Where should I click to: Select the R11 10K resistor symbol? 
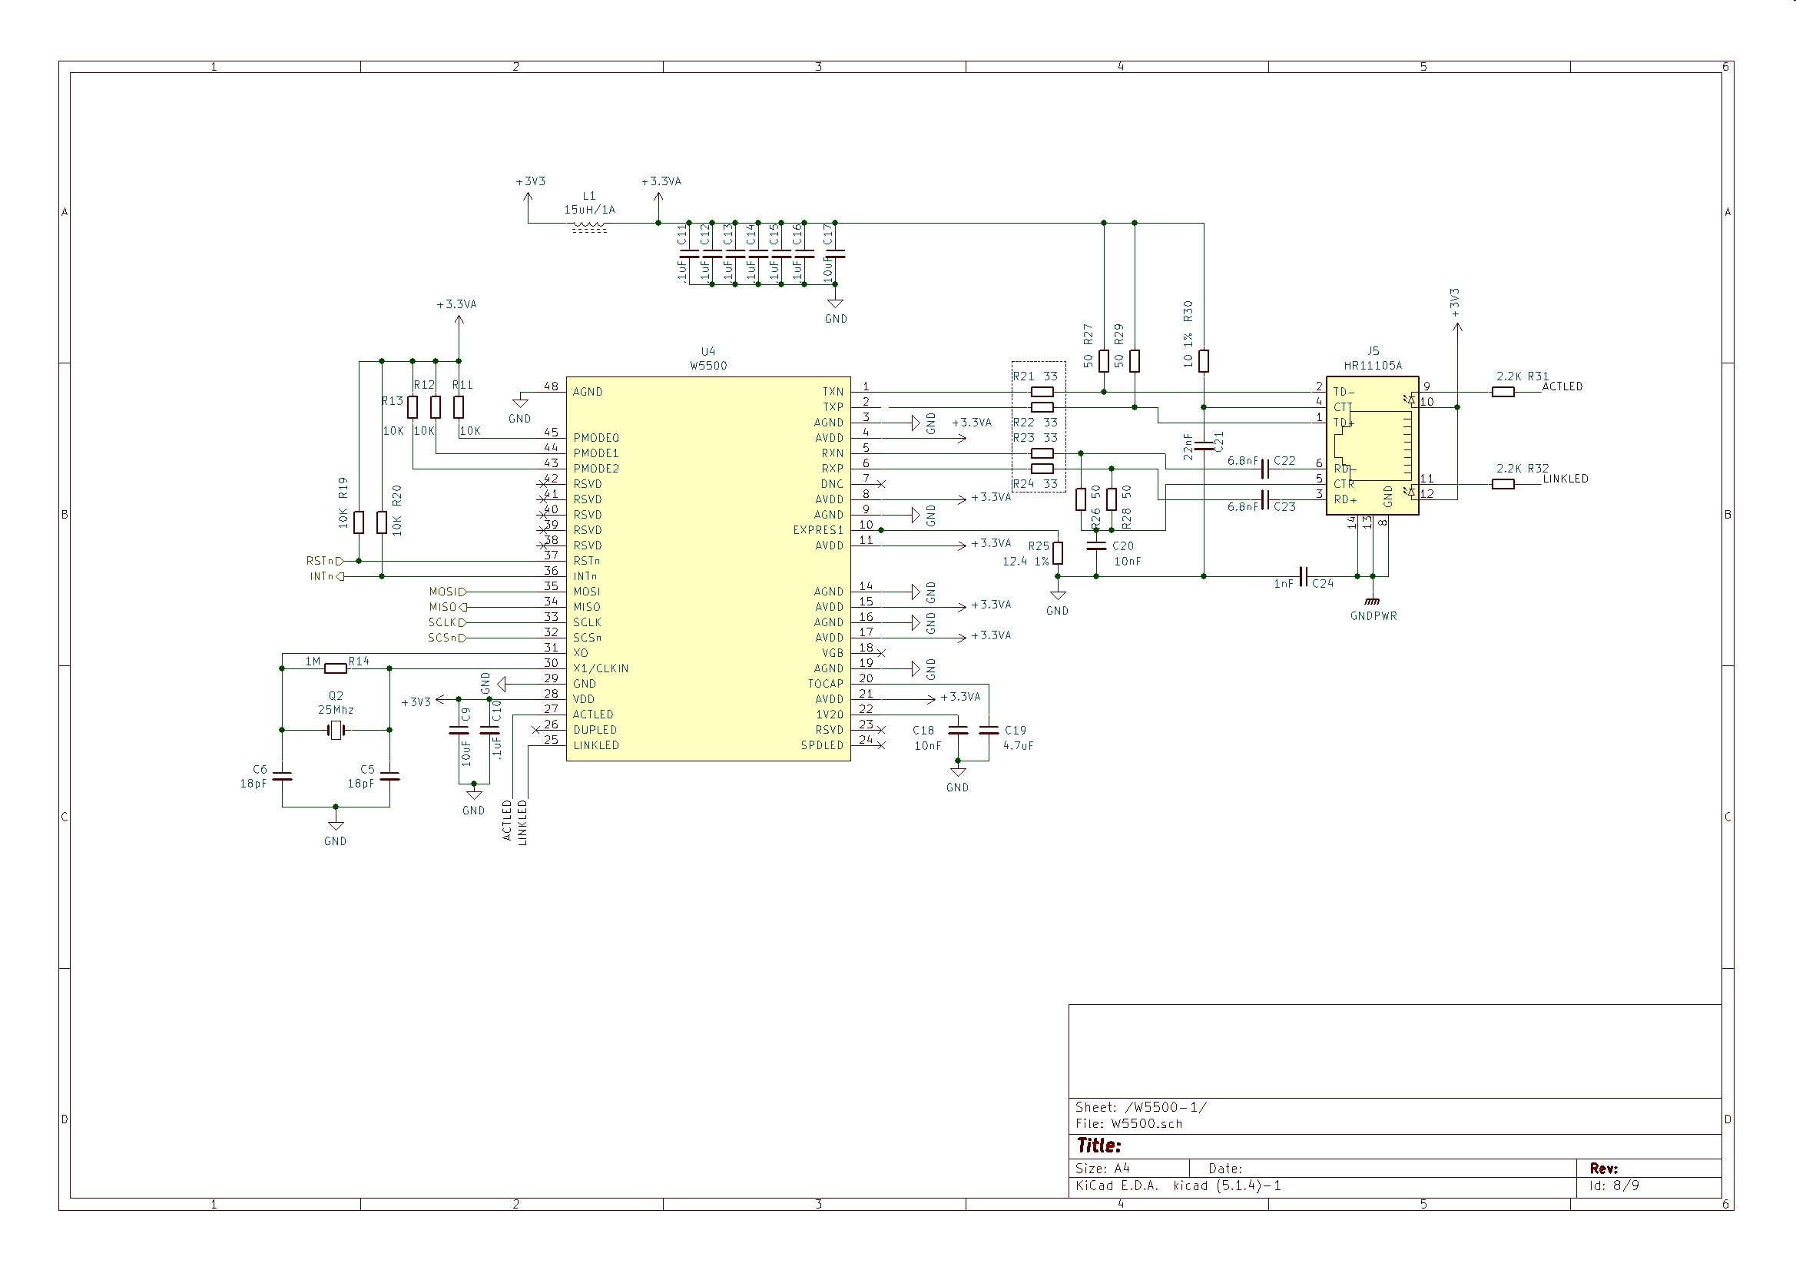click(x=459, y=407)
